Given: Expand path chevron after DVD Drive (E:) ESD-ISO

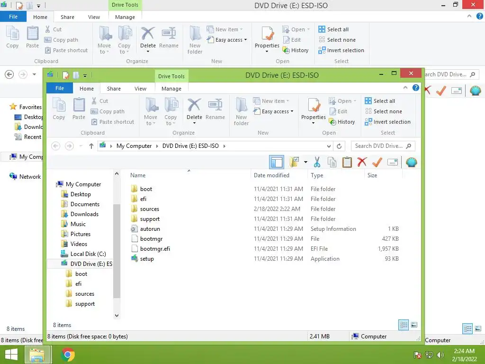Looking at the screenshot, I should tap(224, 146).
